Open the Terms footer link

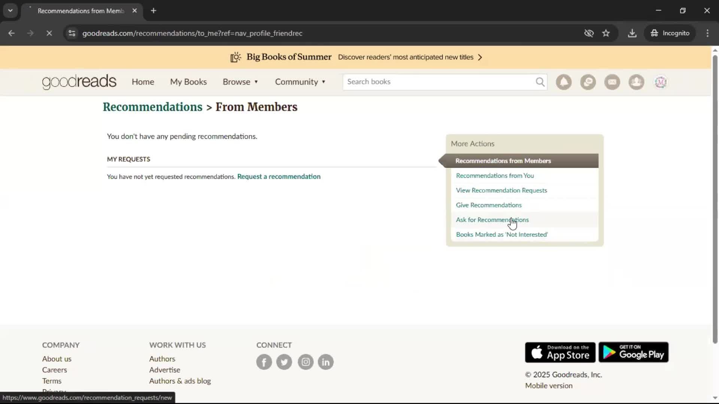point(52,381)
